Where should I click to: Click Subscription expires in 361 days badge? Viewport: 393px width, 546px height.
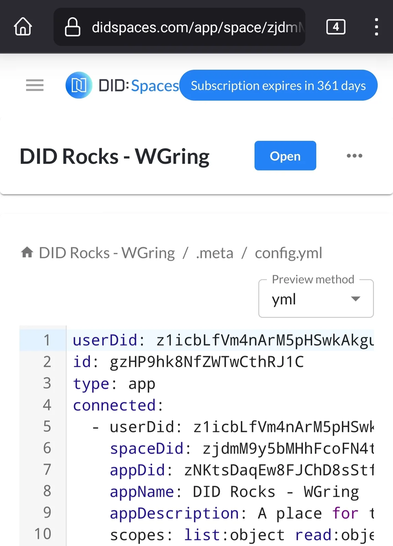click(x=278, y=85)
